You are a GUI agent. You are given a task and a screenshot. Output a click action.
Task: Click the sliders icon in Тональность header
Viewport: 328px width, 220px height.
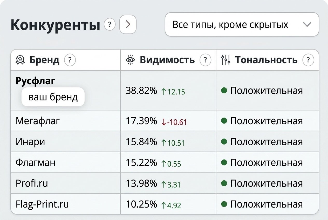point(226,60)
